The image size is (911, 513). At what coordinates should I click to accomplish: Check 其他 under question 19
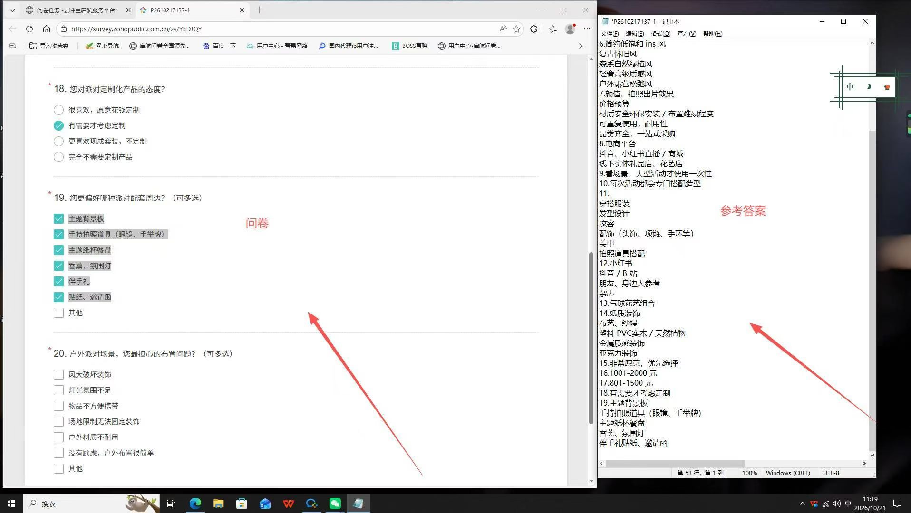click(58, 313)
